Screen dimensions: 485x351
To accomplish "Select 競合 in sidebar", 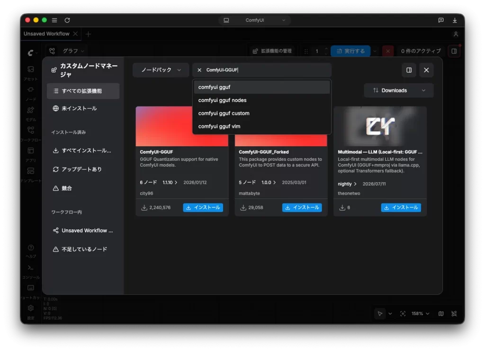I will tap(83, 188).
